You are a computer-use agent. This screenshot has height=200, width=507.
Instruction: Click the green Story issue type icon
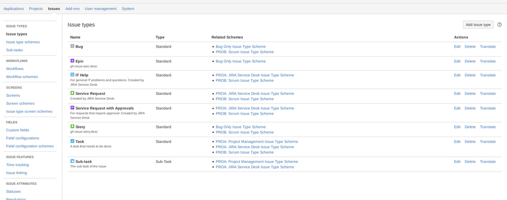click(x=73, y=127)
